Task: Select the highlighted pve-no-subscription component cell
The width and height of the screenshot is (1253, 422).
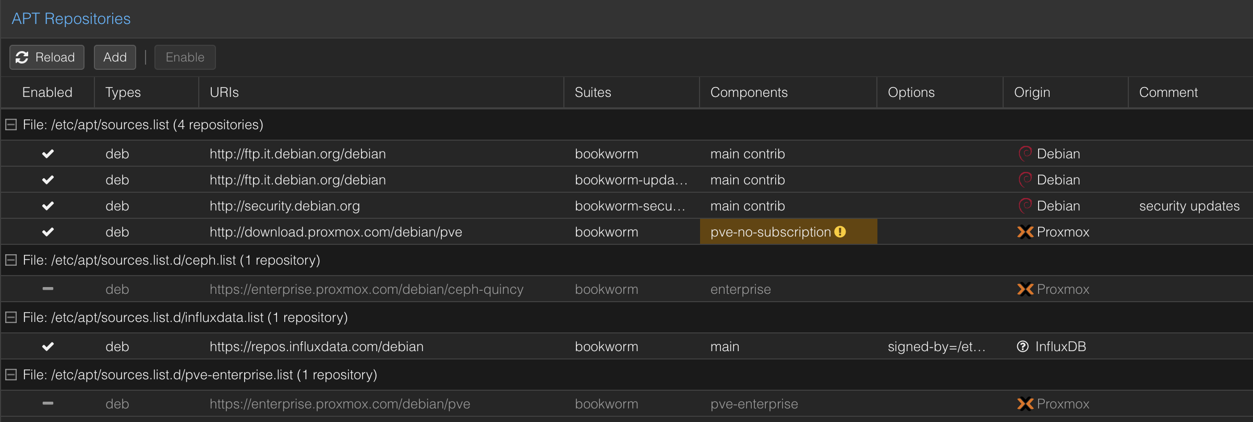Action: [788, 232]
